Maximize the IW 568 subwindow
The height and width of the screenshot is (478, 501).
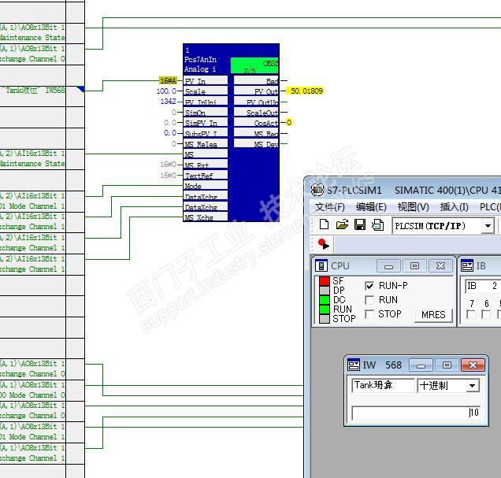[x=447, y=365]
